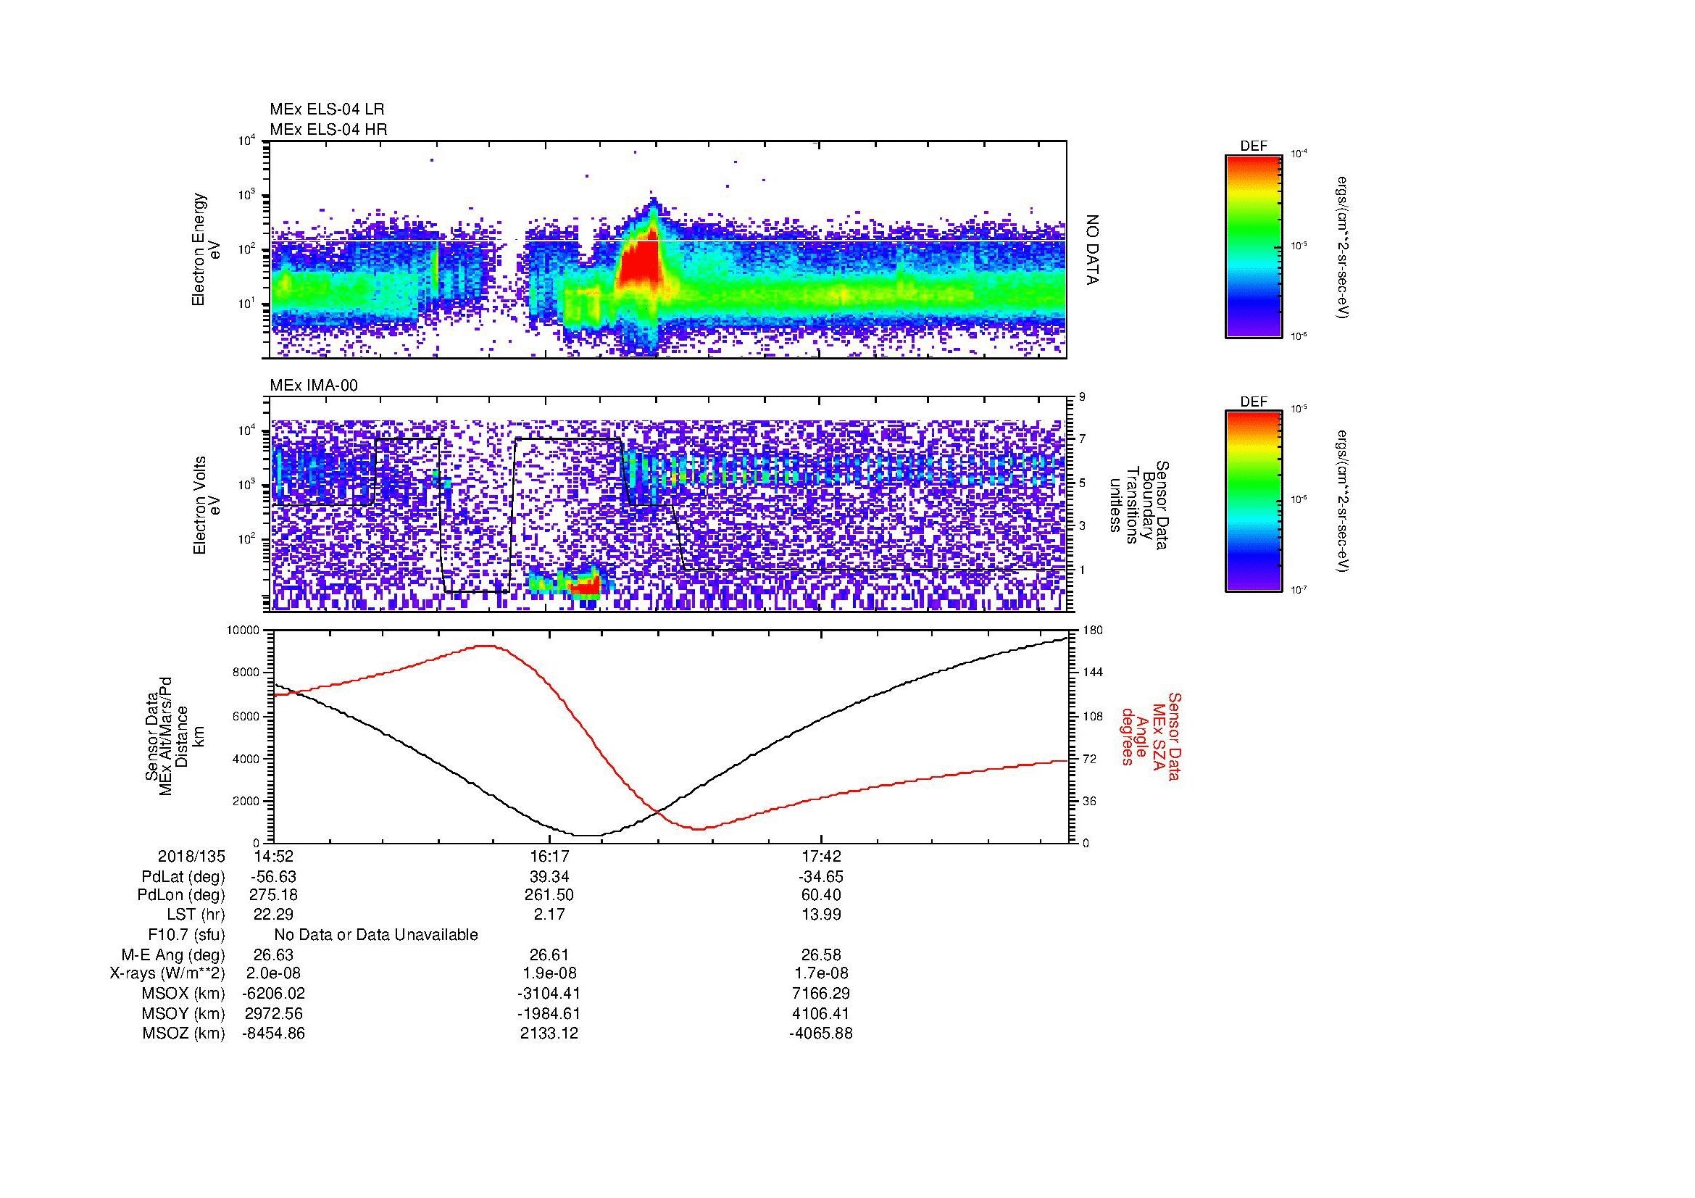Screen dimensions: 1695x1198
Task: Click the 'NO DATA' label beside ELS panel
Action: (x=1093, y=249)
